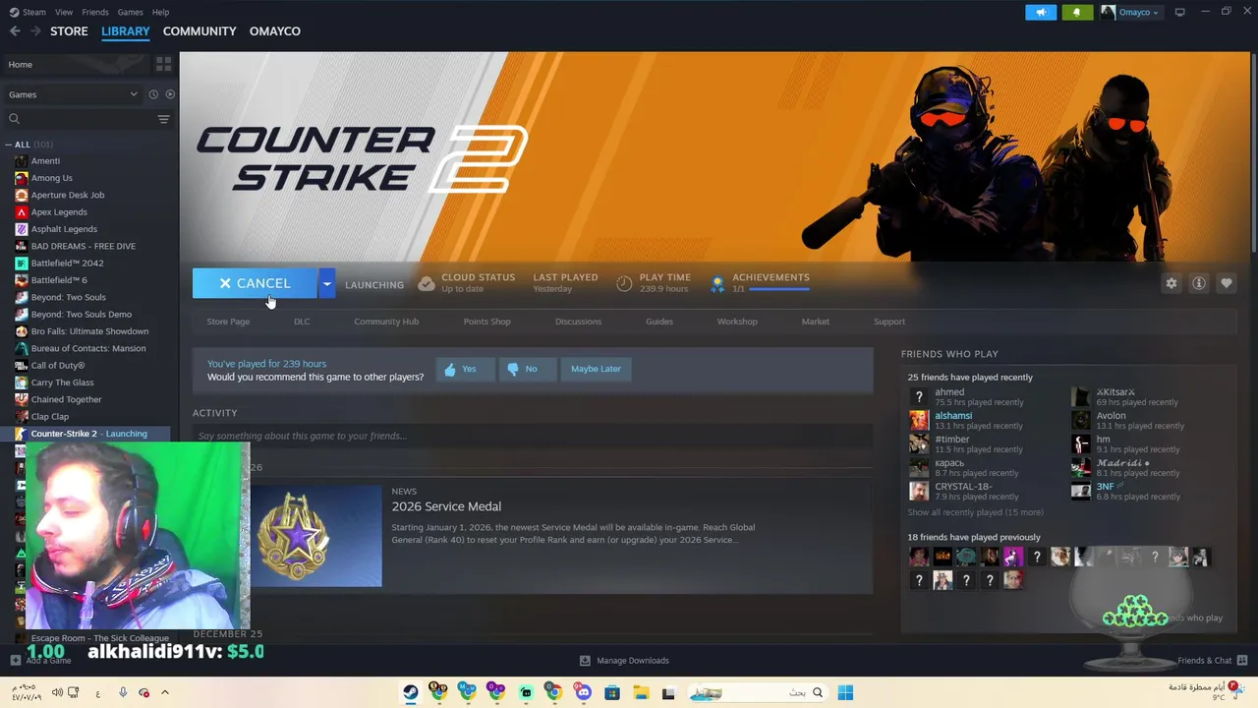This screenshot has width=1258, height=708.
Task: Show ready-to-play games filter icon
Action: click(170, 94)
